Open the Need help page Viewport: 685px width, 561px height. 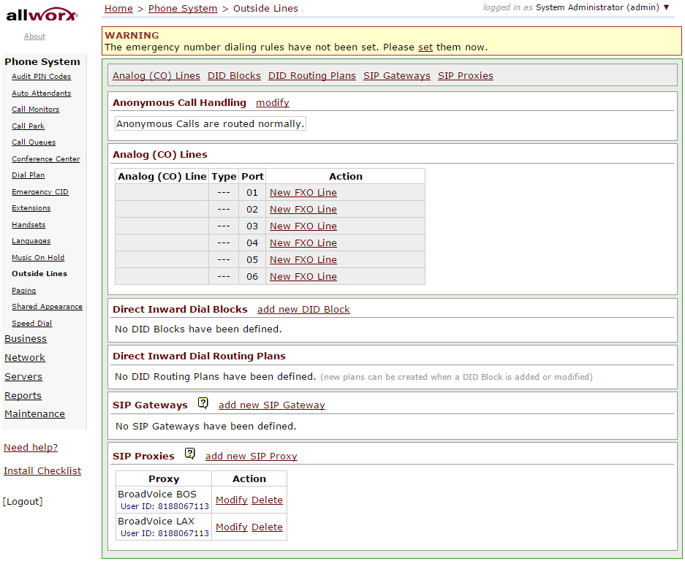30,447
